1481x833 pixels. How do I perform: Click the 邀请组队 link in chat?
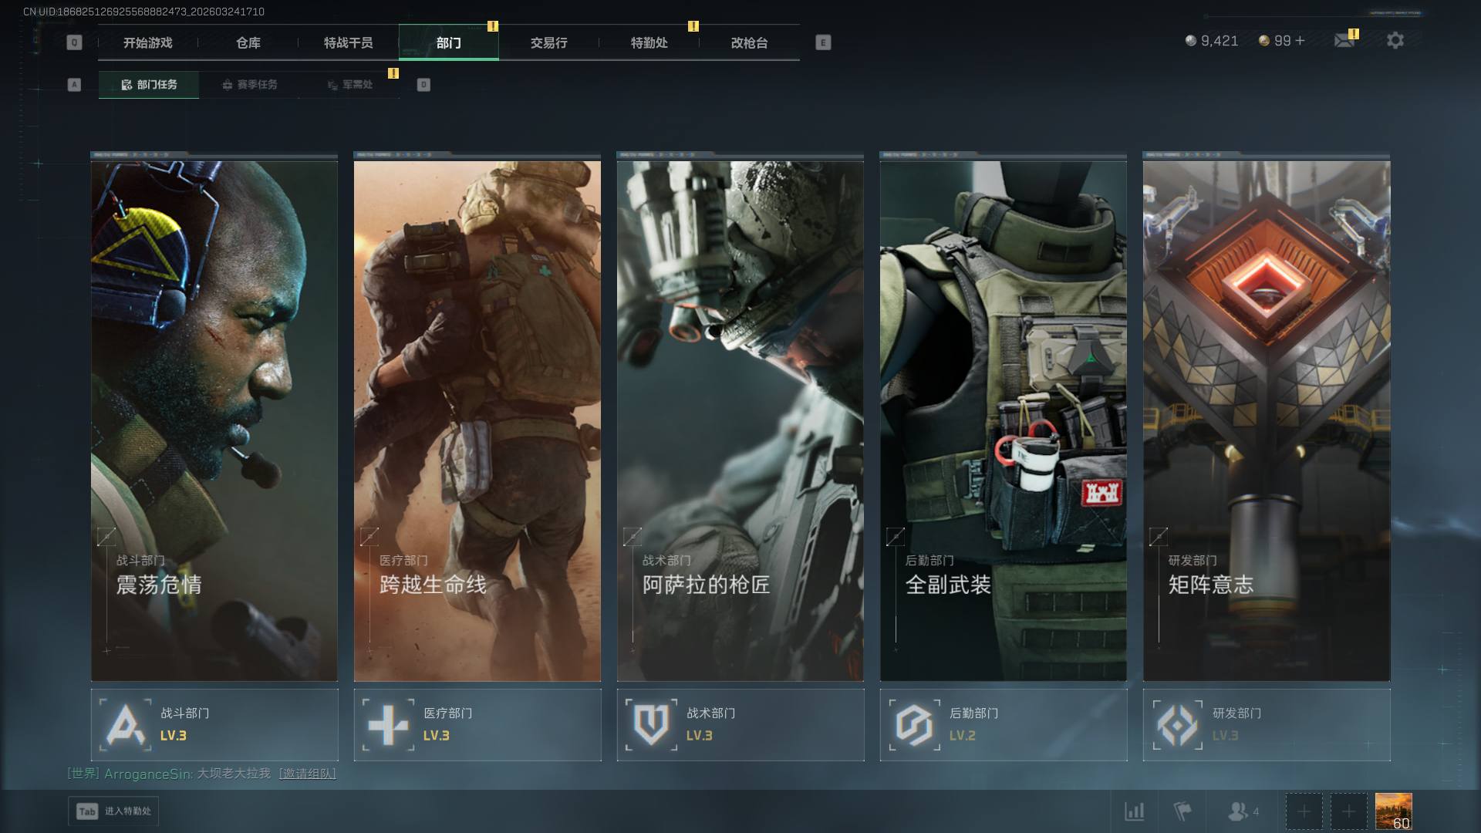pyautogui.click(x=307, y=774)
